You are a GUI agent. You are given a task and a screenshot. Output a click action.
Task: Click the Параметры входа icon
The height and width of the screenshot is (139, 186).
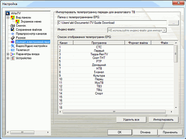click(13, 54)
